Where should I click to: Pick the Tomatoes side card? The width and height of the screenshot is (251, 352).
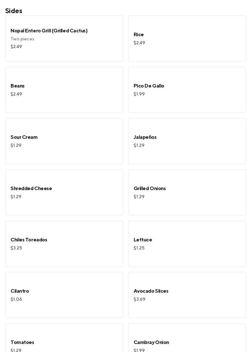coord(64,340)
